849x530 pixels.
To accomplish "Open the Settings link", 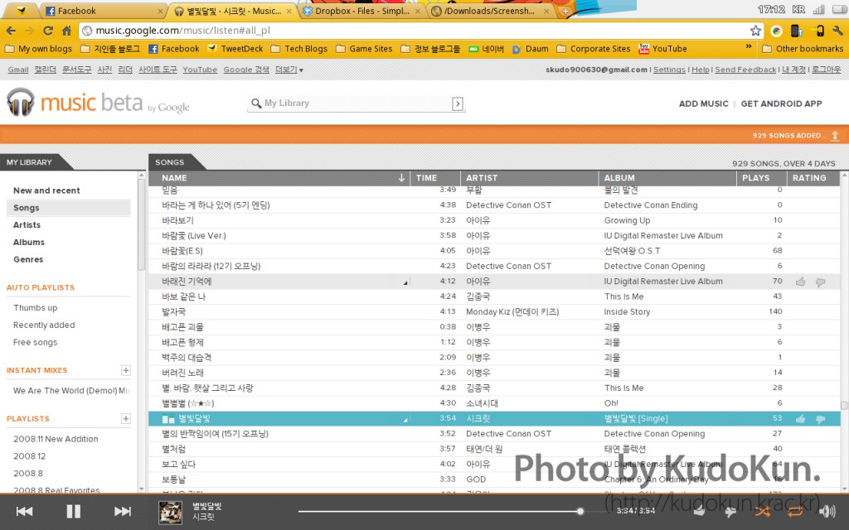I will (669, 70).
